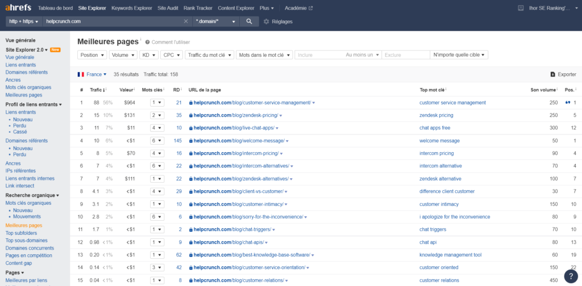The width and height of the screenshot is (582, 286).
Task: Click the info icon next to Meilleures pages title
Action: 141,39
